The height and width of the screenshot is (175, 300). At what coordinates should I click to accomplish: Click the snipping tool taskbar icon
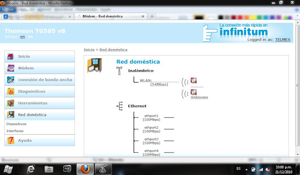pyautogui.click(x=103, y=169)
